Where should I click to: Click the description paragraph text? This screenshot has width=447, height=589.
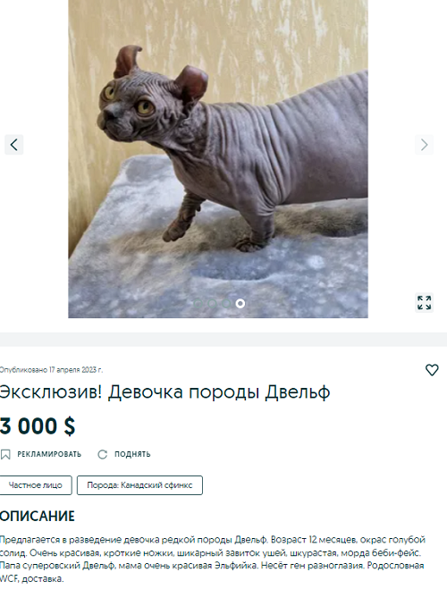pyautogui.click(x=213, y=559)
